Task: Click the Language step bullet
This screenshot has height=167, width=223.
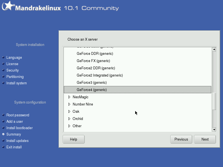Action: [3, 57]
